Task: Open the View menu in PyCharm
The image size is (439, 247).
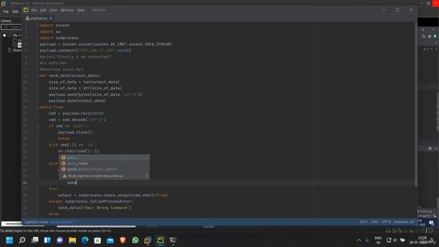Action: [54, 10]
